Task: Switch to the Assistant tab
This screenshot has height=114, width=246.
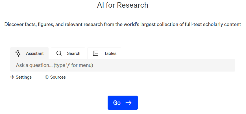Action: pyautogui.click(x=29, y=53)
